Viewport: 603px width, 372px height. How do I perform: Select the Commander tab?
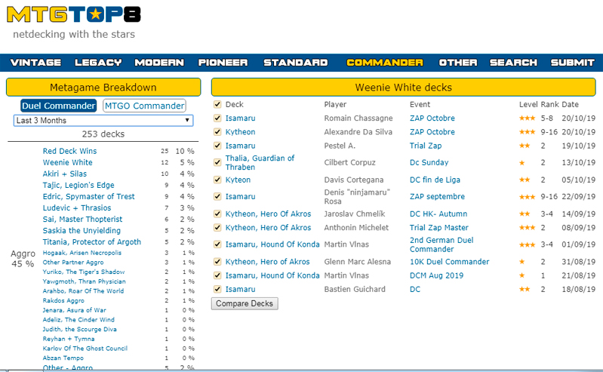[385, 63]
